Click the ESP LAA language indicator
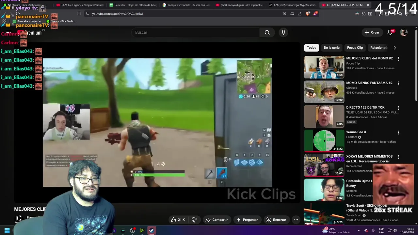 point(381,230)
